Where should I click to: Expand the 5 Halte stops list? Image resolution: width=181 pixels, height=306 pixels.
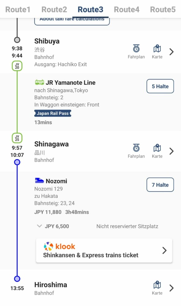(x=160, y=86)
